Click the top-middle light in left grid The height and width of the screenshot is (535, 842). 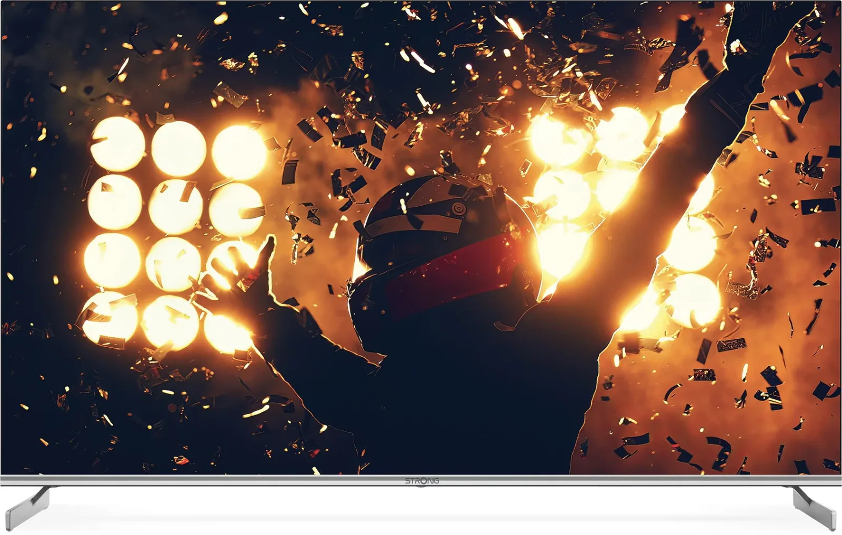click(x=179, y=148)
